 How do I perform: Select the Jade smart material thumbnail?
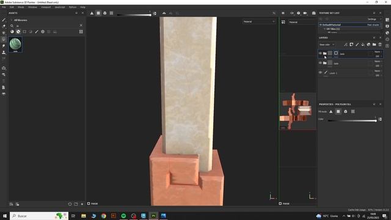15,45
